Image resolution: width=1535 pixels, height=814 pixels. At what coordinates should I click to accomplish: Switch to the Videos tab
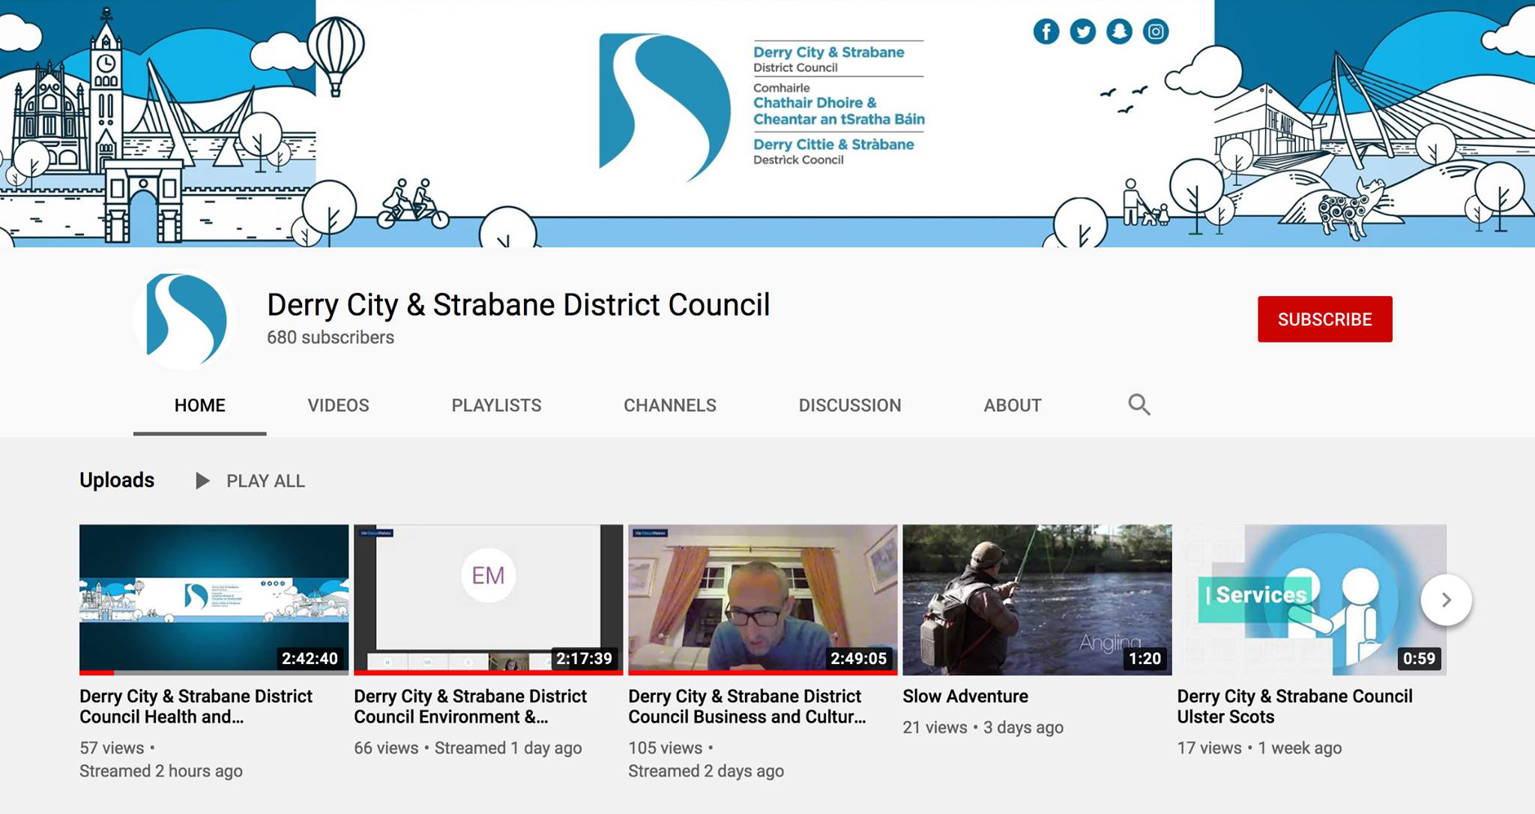338,406
